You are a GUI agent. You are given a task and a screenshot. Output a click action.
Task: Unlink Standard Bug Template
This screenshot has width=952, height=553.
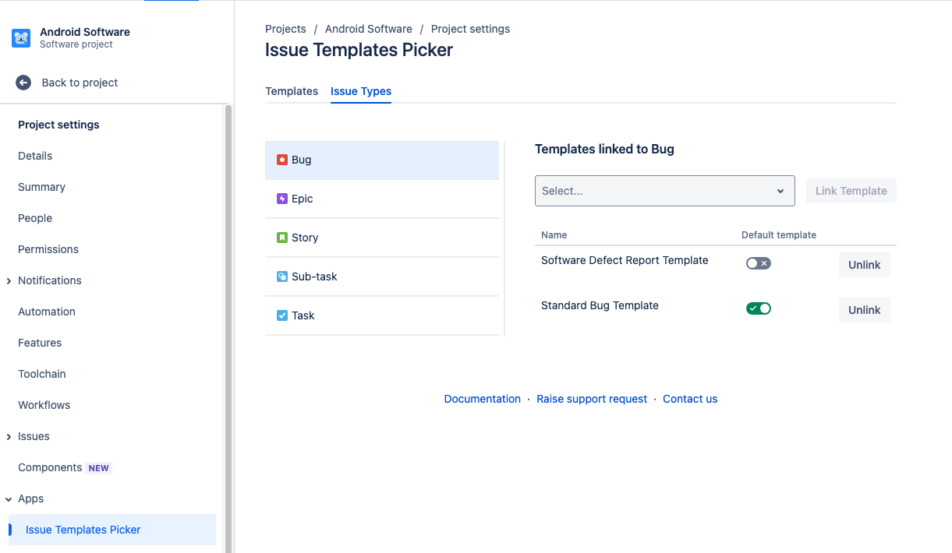(x=865, y=310)
